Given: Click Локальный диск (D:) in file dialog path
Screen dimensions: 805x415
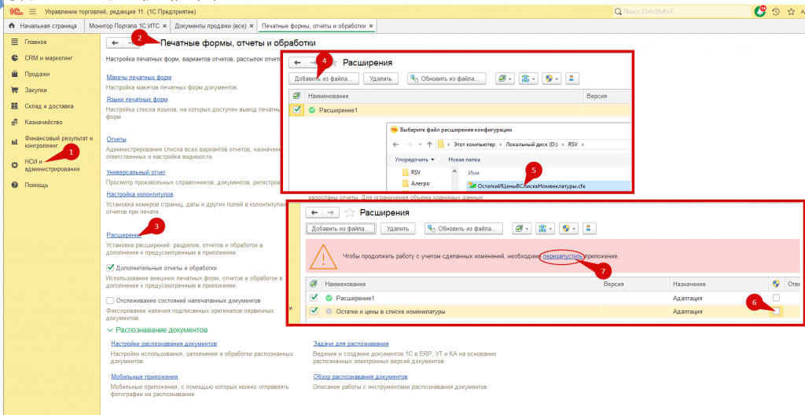Looking at the screenshot, I should click(x=530, y=145).
